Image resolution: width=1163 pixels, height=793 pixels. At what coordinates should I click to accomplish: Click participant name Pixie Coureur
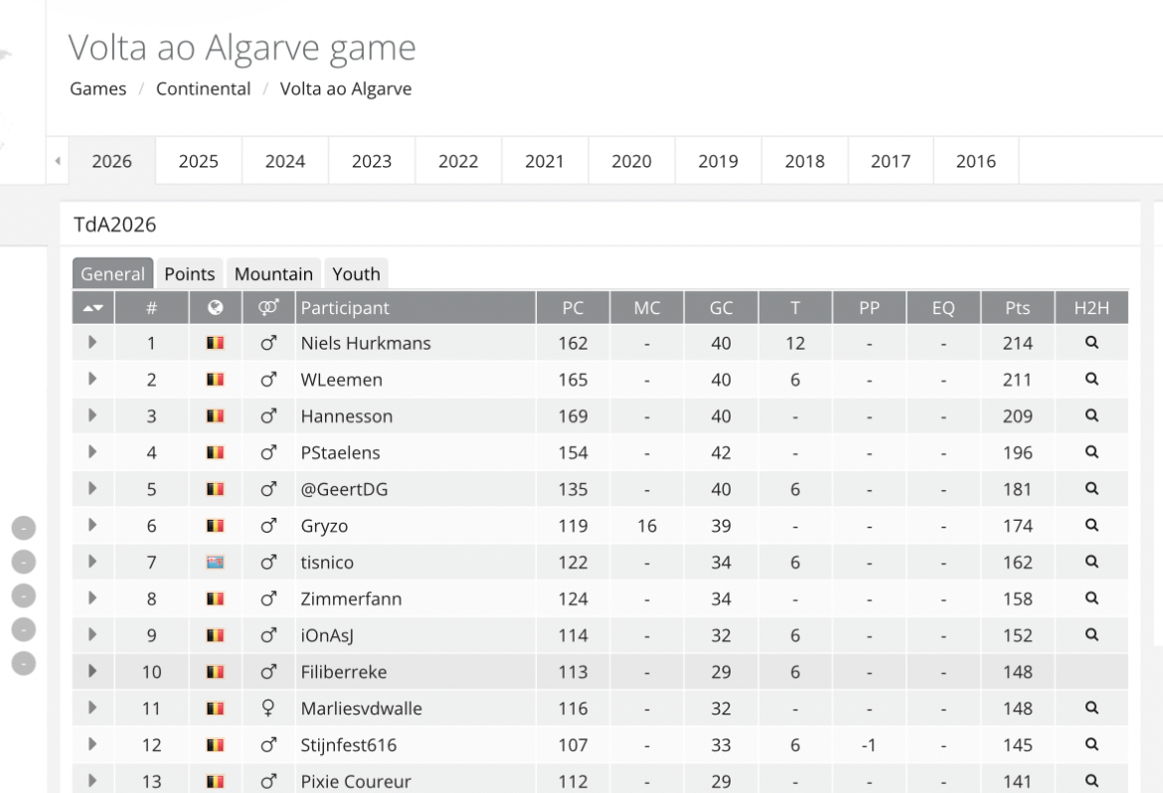[356, 781]
